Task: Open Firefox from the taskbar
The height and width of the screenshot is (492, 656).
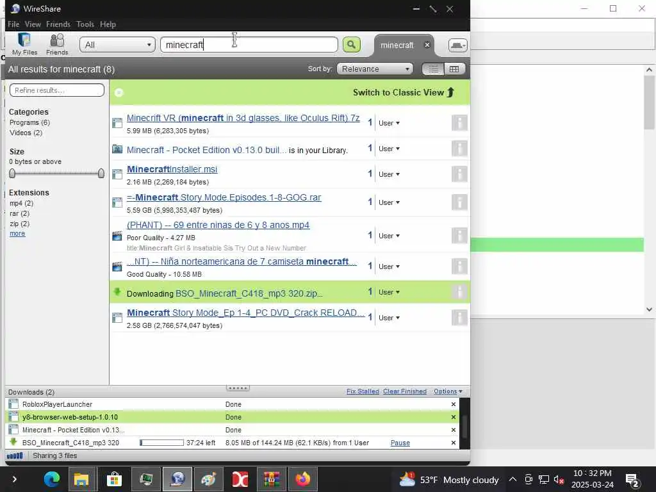Action: pos(303,479)
